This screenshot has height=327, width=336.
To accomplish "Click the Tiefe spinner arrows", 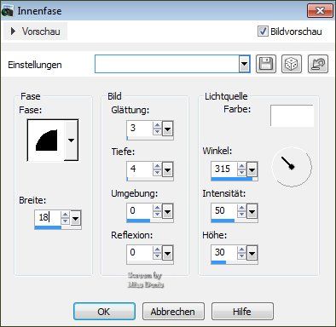I will pyautogui.click(x=157, y=169).
